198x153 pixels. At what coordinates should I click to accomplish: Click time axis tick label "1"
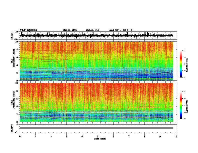coord(35,136)
